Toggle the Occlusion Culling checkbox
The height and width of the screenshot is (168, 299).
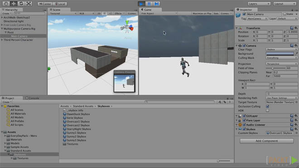pyautogui.click(x=268, y=106)
